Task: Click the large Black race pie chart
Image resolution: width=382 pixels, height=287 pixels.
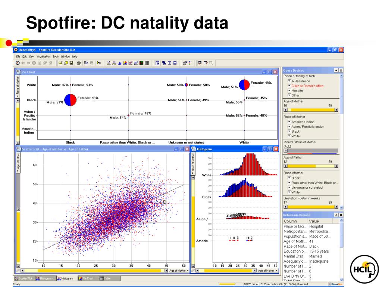Action: [x=71, y=100]
